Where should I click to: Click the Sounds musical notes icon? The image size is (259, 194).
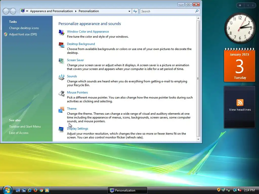point(61,77)
